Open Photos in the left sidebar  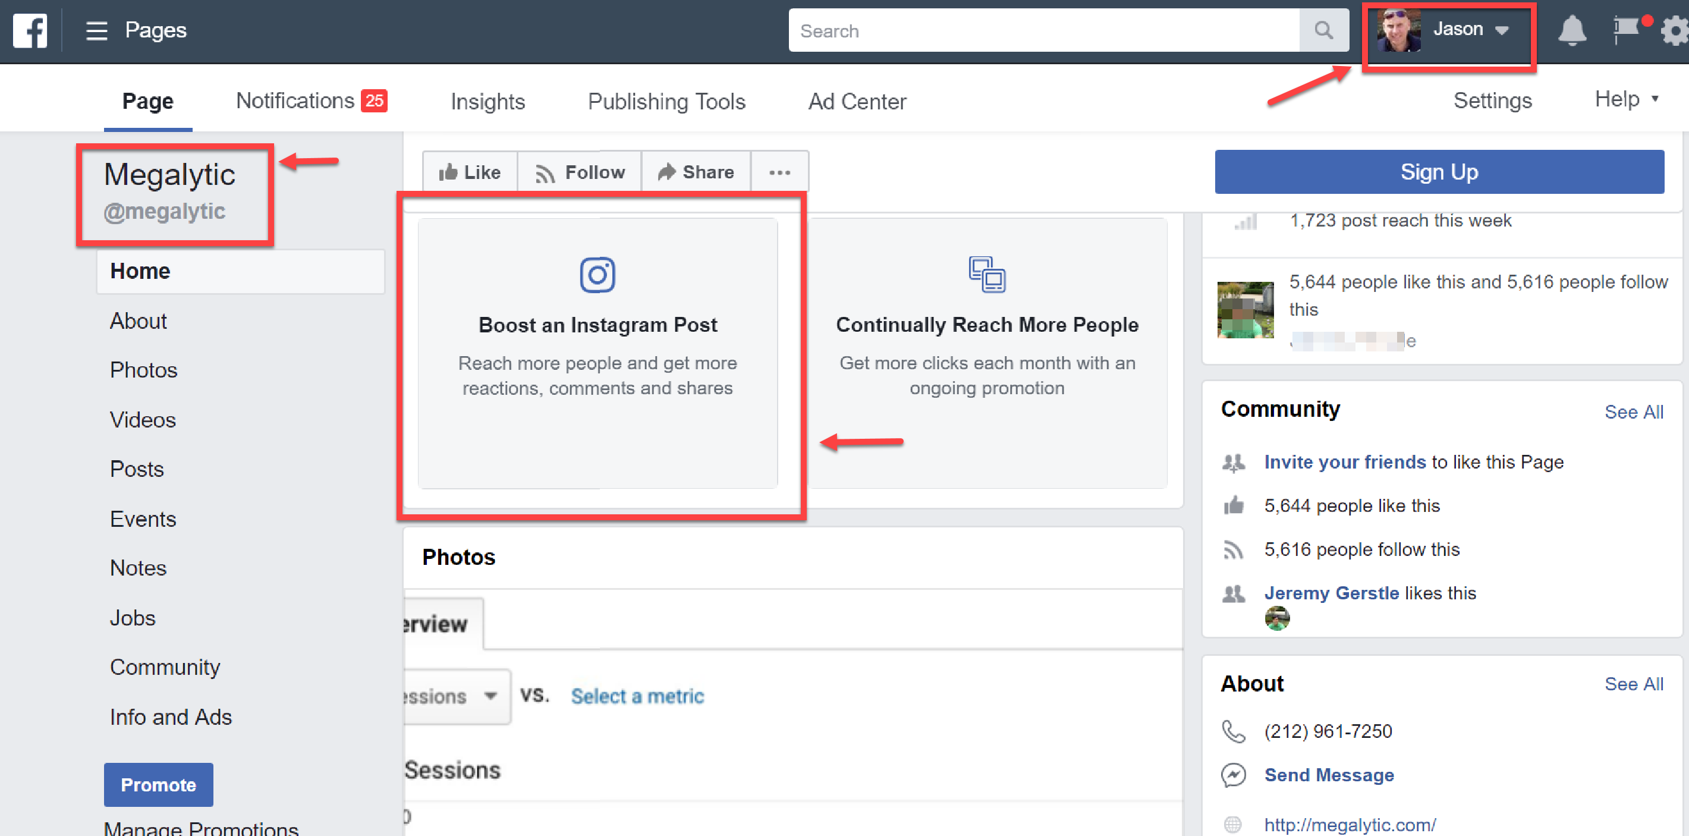tap(144, 370)
